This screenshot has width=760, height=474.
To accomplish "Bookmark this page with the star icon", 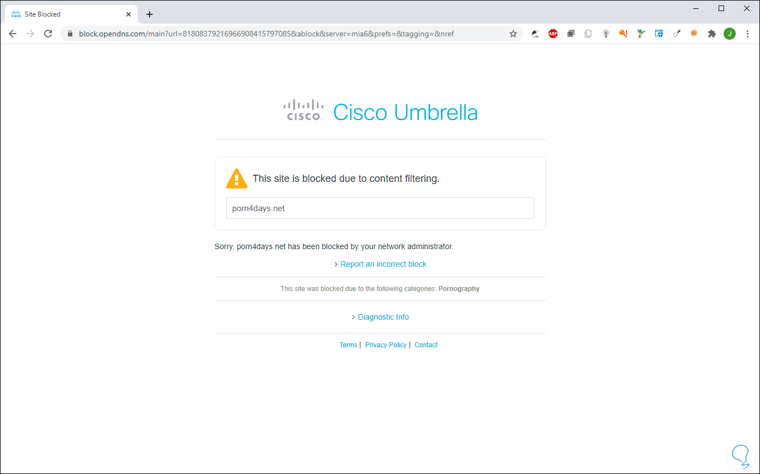I will [x=513, y=34].
